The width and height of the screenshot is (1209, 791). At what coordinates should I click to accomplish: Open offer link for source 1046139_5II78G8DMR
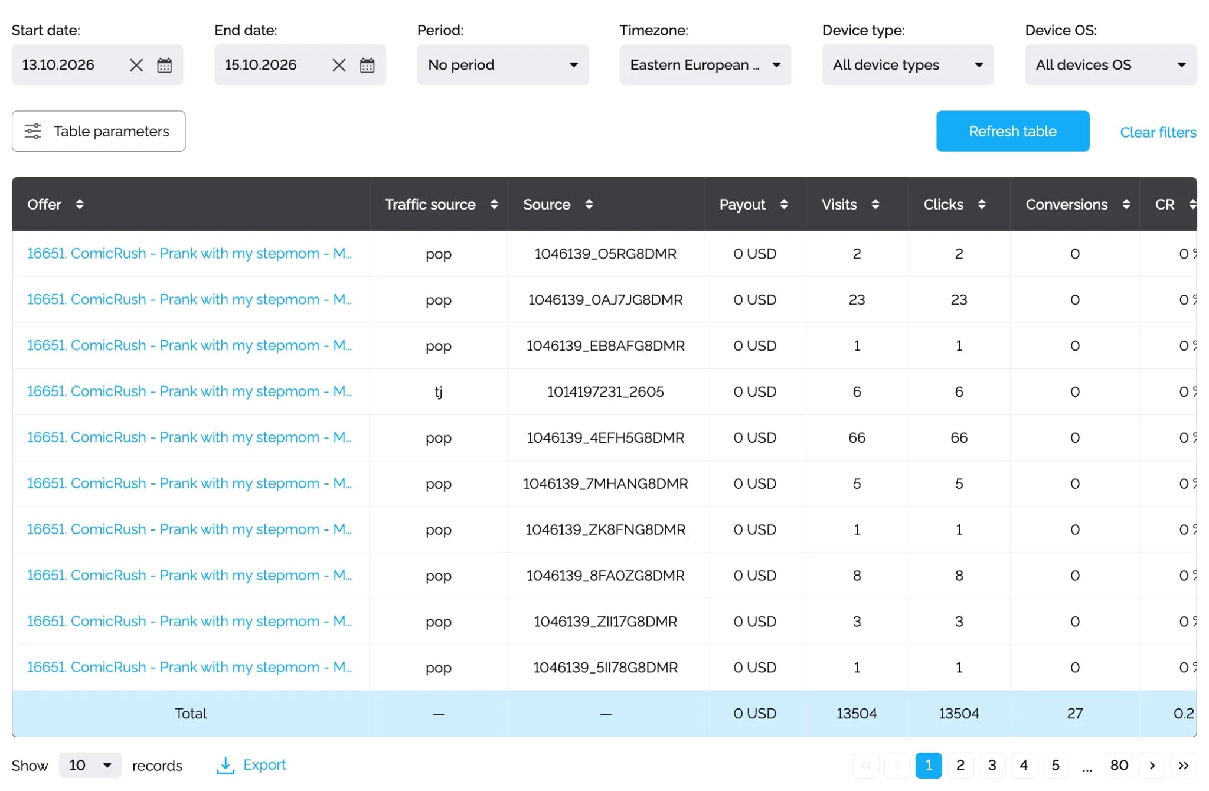[189, 667]
